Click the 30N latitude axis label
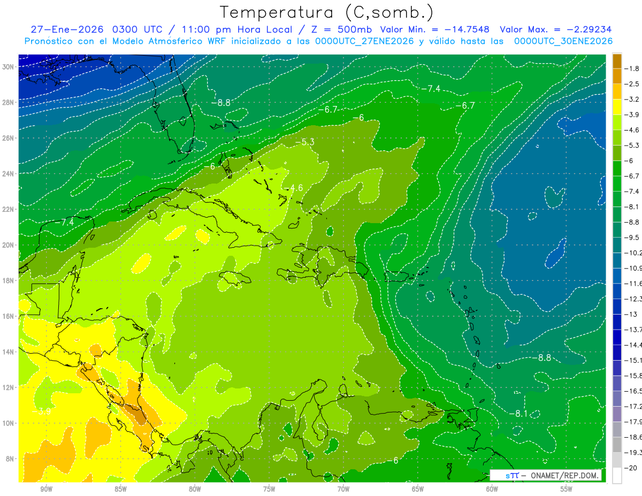This screenshot has width=642, height=496. (x=9, y=67)
